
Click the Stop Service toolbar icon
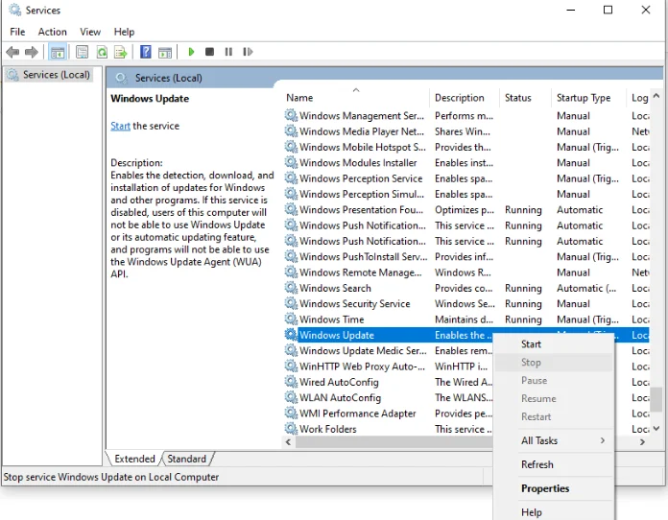click(x=209, y=52)
